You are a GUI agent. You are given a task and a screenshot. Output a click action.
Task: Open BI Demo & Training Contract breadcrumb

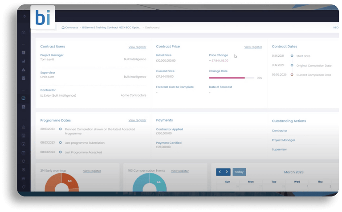point(111,27)
